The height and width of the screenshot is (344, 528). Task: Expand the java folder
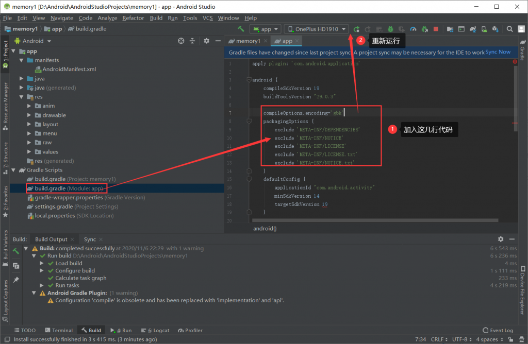(21, 78)
